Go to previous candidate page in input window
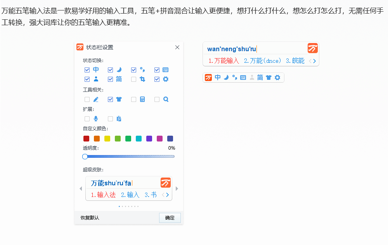The height and width of the screenshot is (245, 388). coord(310,61)
